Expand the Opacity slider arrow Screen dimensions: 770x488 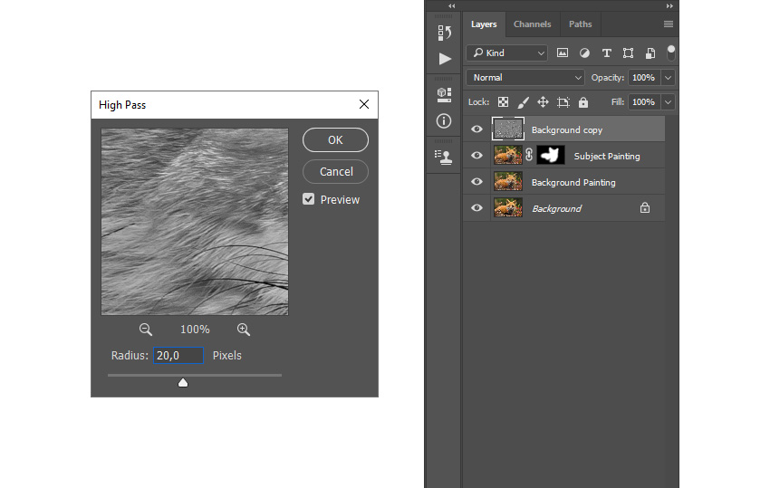tap(668, 78)
